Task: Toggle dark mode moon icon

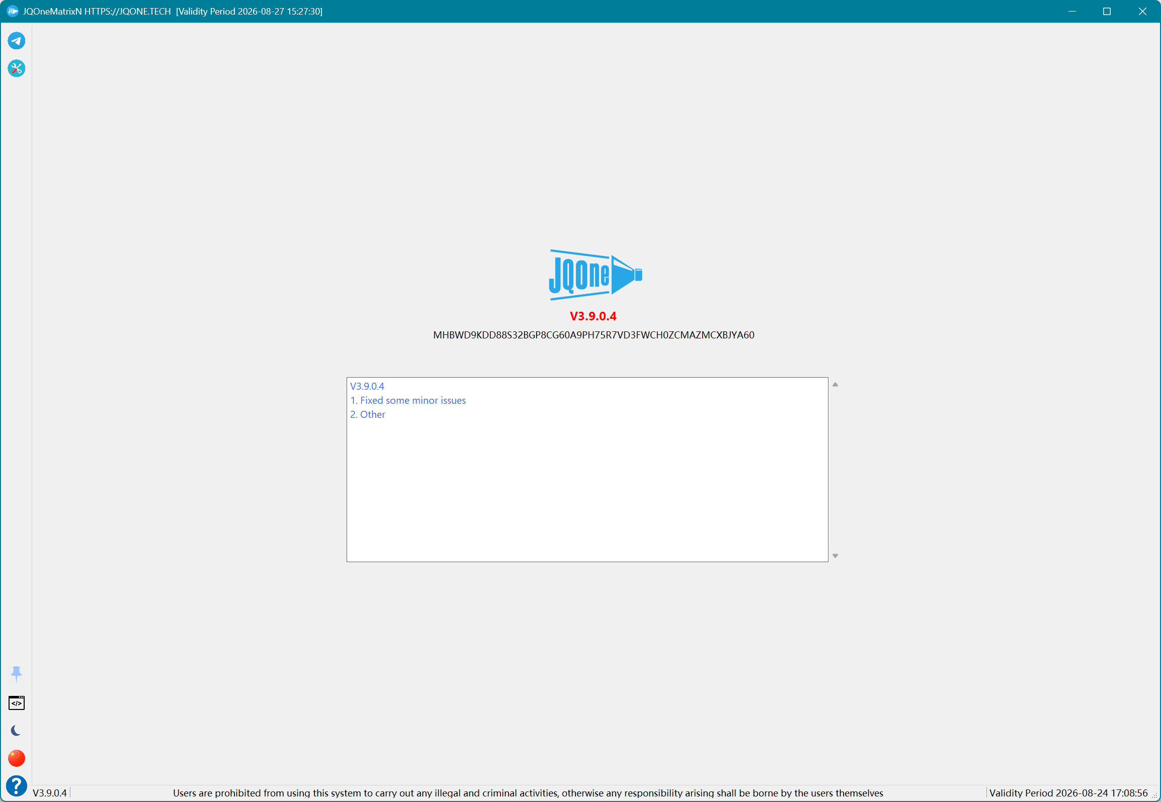Action: tap(16, 731)
